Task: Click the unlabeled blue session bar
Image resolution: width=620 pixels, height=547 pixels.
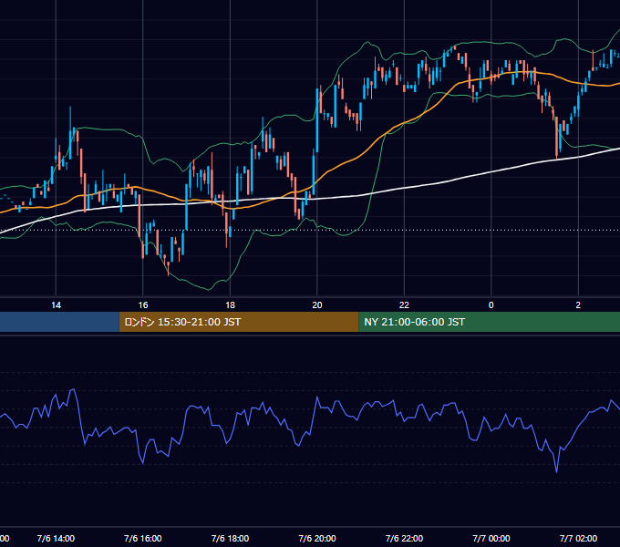Action: 59,322
